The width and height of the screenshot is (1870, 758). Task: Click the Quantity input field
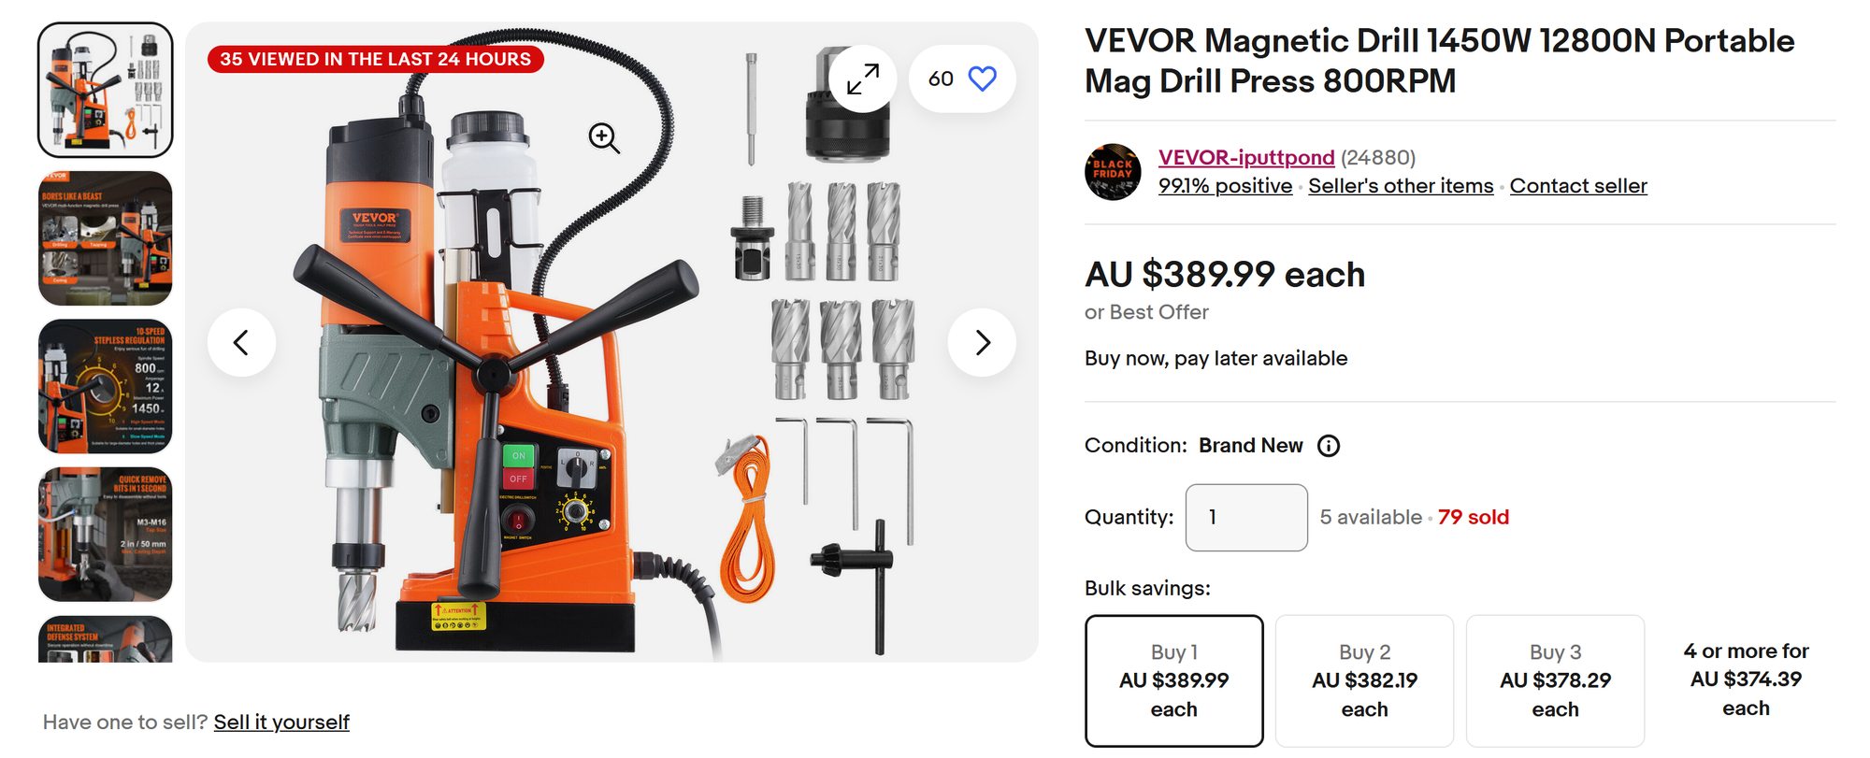(1246, 518)
